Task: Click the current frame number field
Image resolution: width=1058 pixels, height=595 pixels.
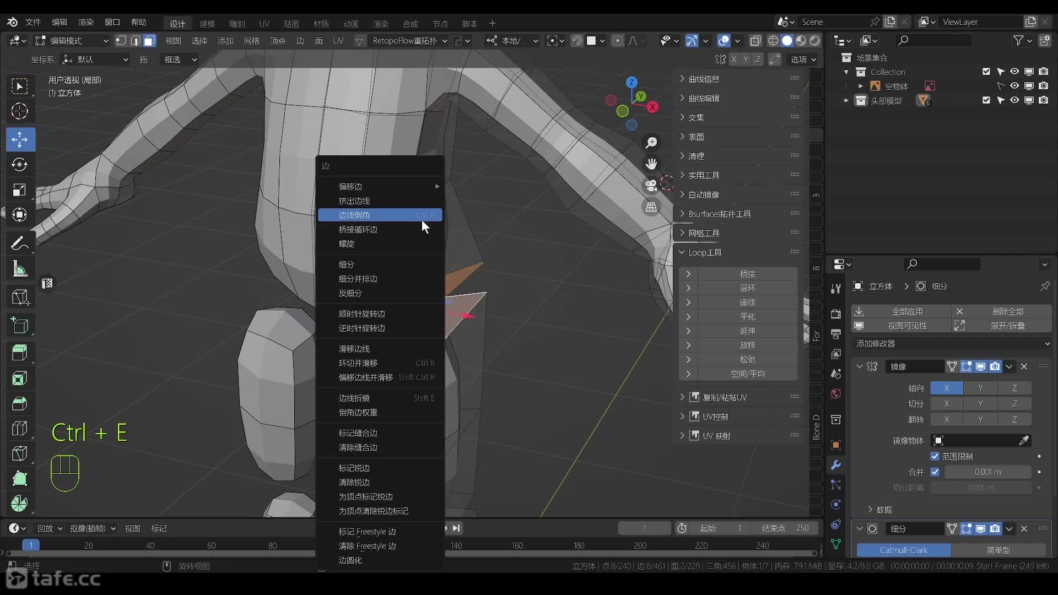Action: click(x=644, y=528)
